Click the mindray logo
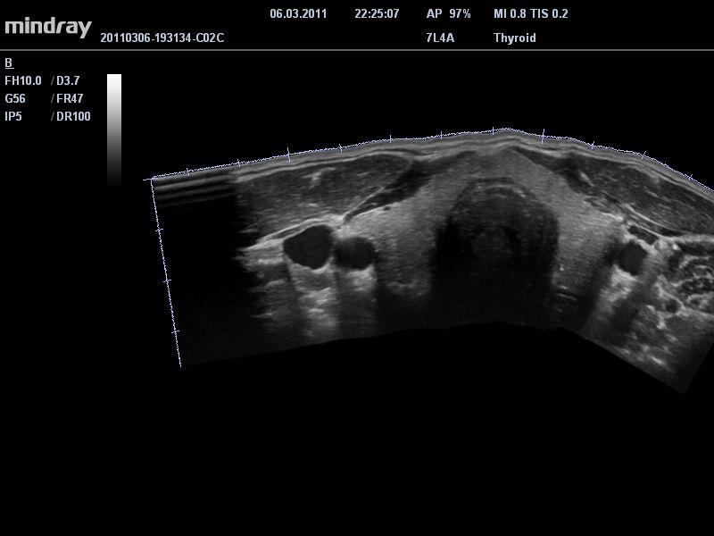Viewport: 714px width, 536px height. click(47, 26)
